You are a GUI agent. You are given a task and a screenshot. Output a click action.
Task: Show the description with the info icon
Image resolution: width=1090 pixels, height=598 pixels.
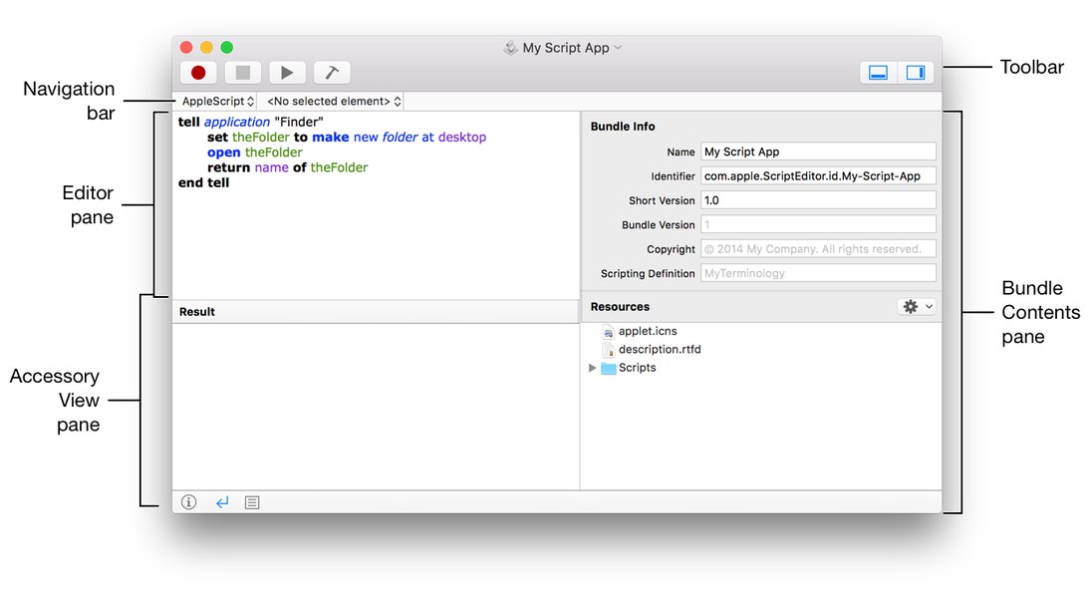188,502
